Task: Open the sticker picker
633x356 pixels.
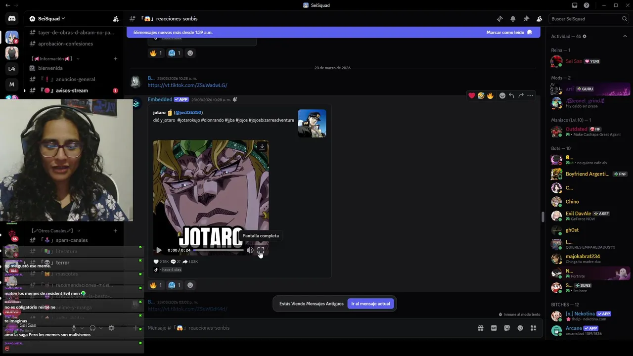Action: coord(507,328)
